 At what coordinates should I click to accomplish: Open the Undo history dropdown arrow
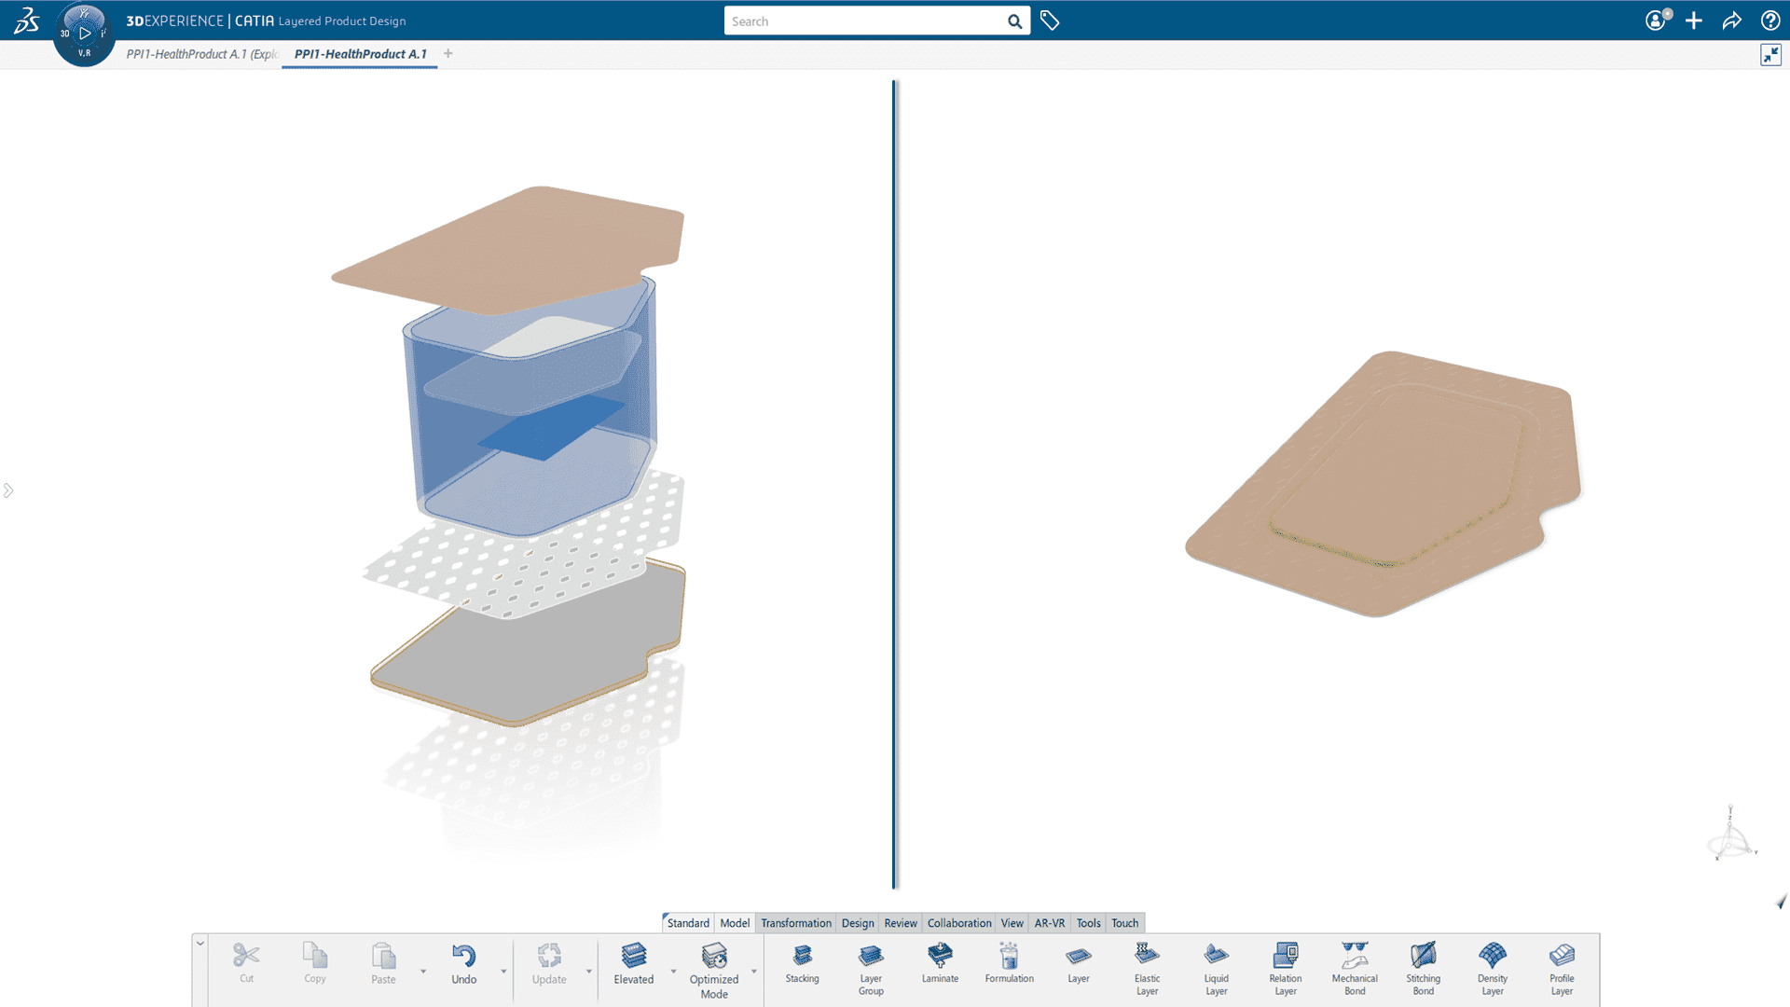click(503, 972)
